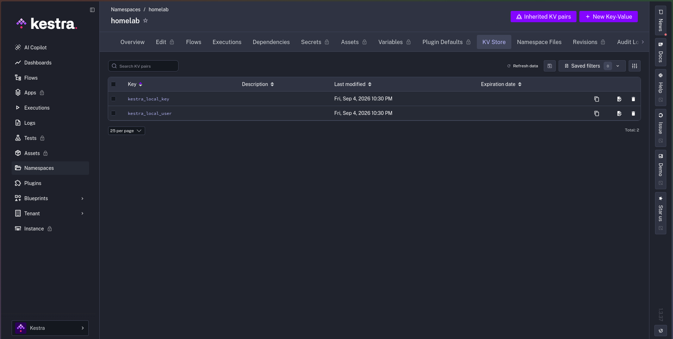
Task: Open the kestra_local_user link
Action: [150, 113]
